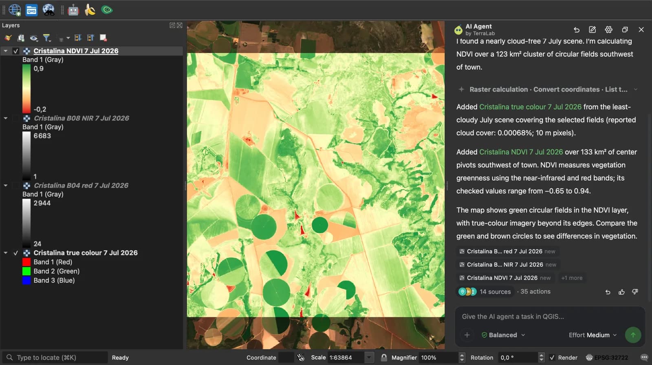
Task: Follow the green Cristalina NDVI layer link
Action: pos(521,152)
